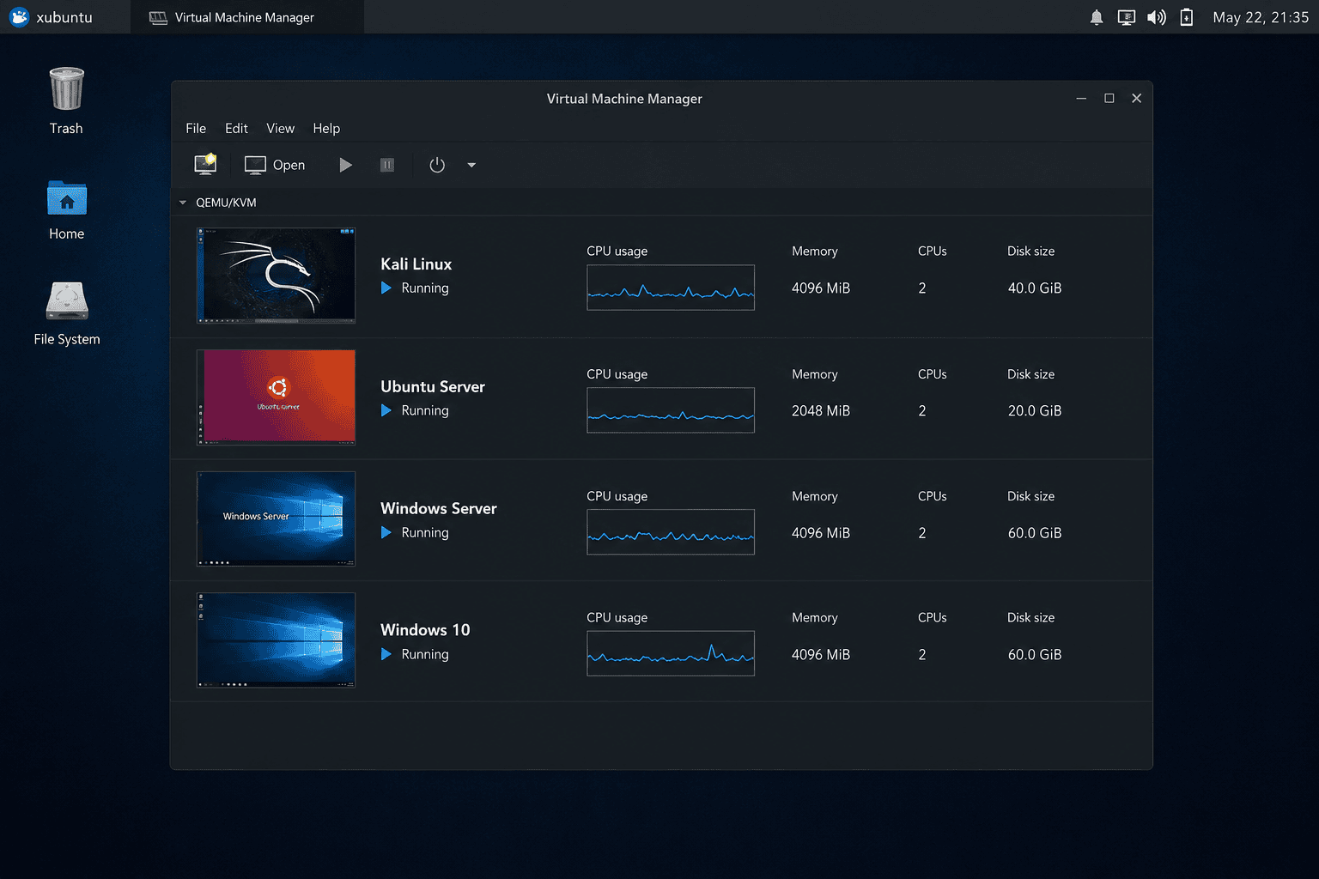Open the xubuntu applications menu

pos(52,17)
